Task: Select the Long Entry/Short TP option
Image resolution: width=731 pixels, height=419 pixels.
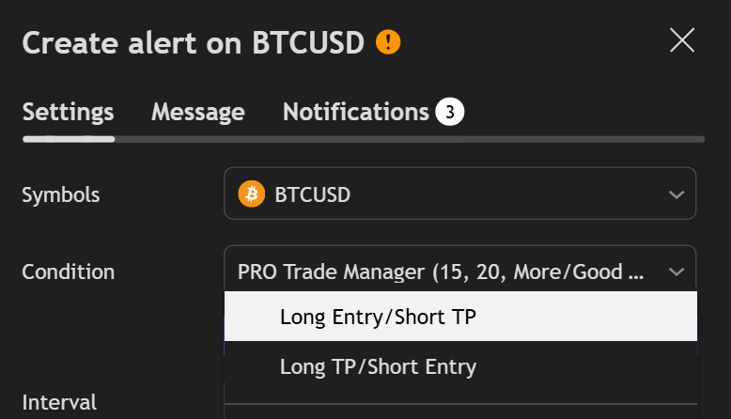Action: tap(378, 317)
